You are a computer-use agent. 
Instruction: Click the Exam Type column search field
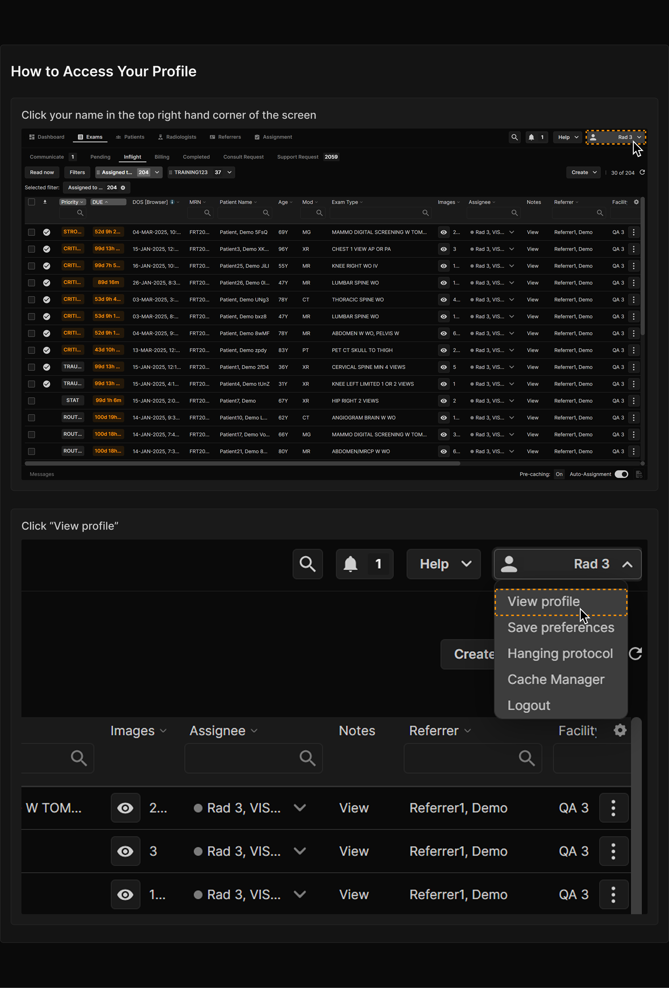(381, 212)
